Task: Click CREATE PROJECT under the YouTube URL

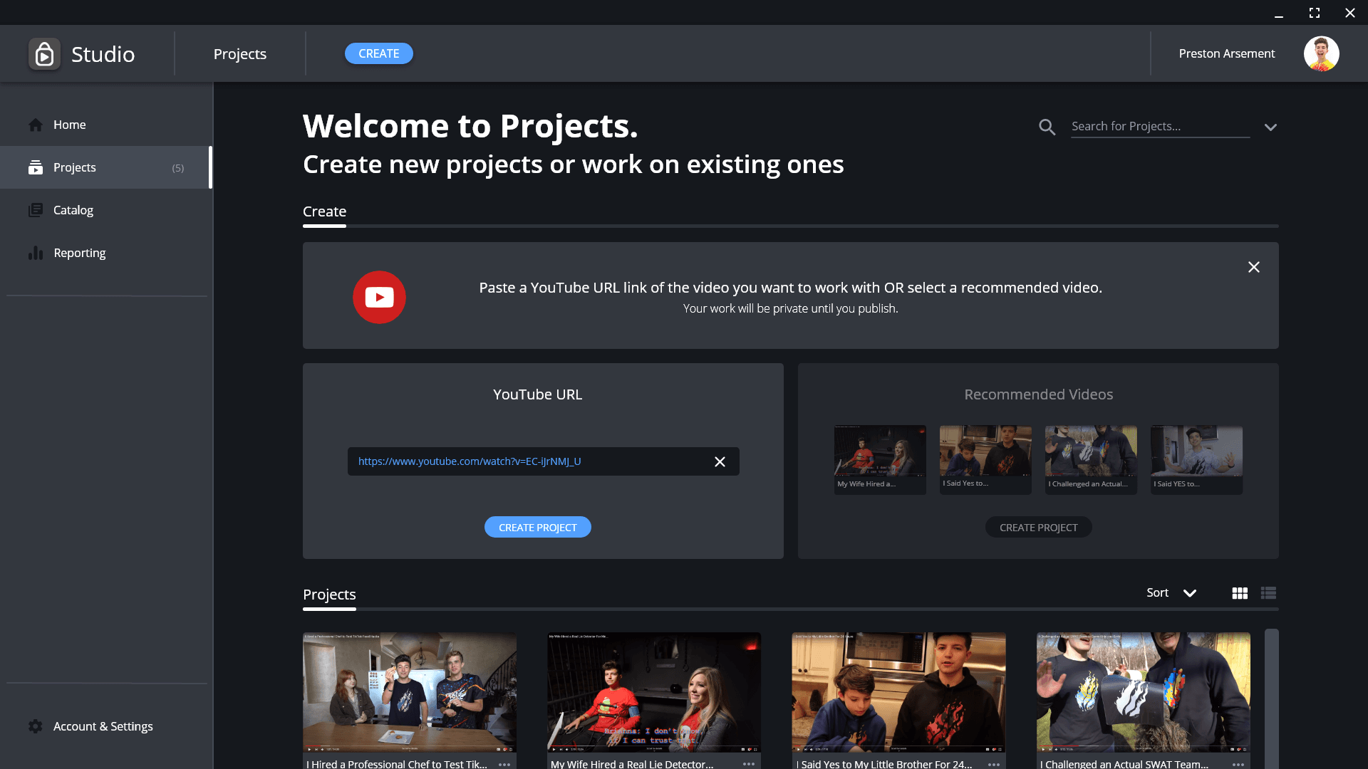Action: pos(537,527)
